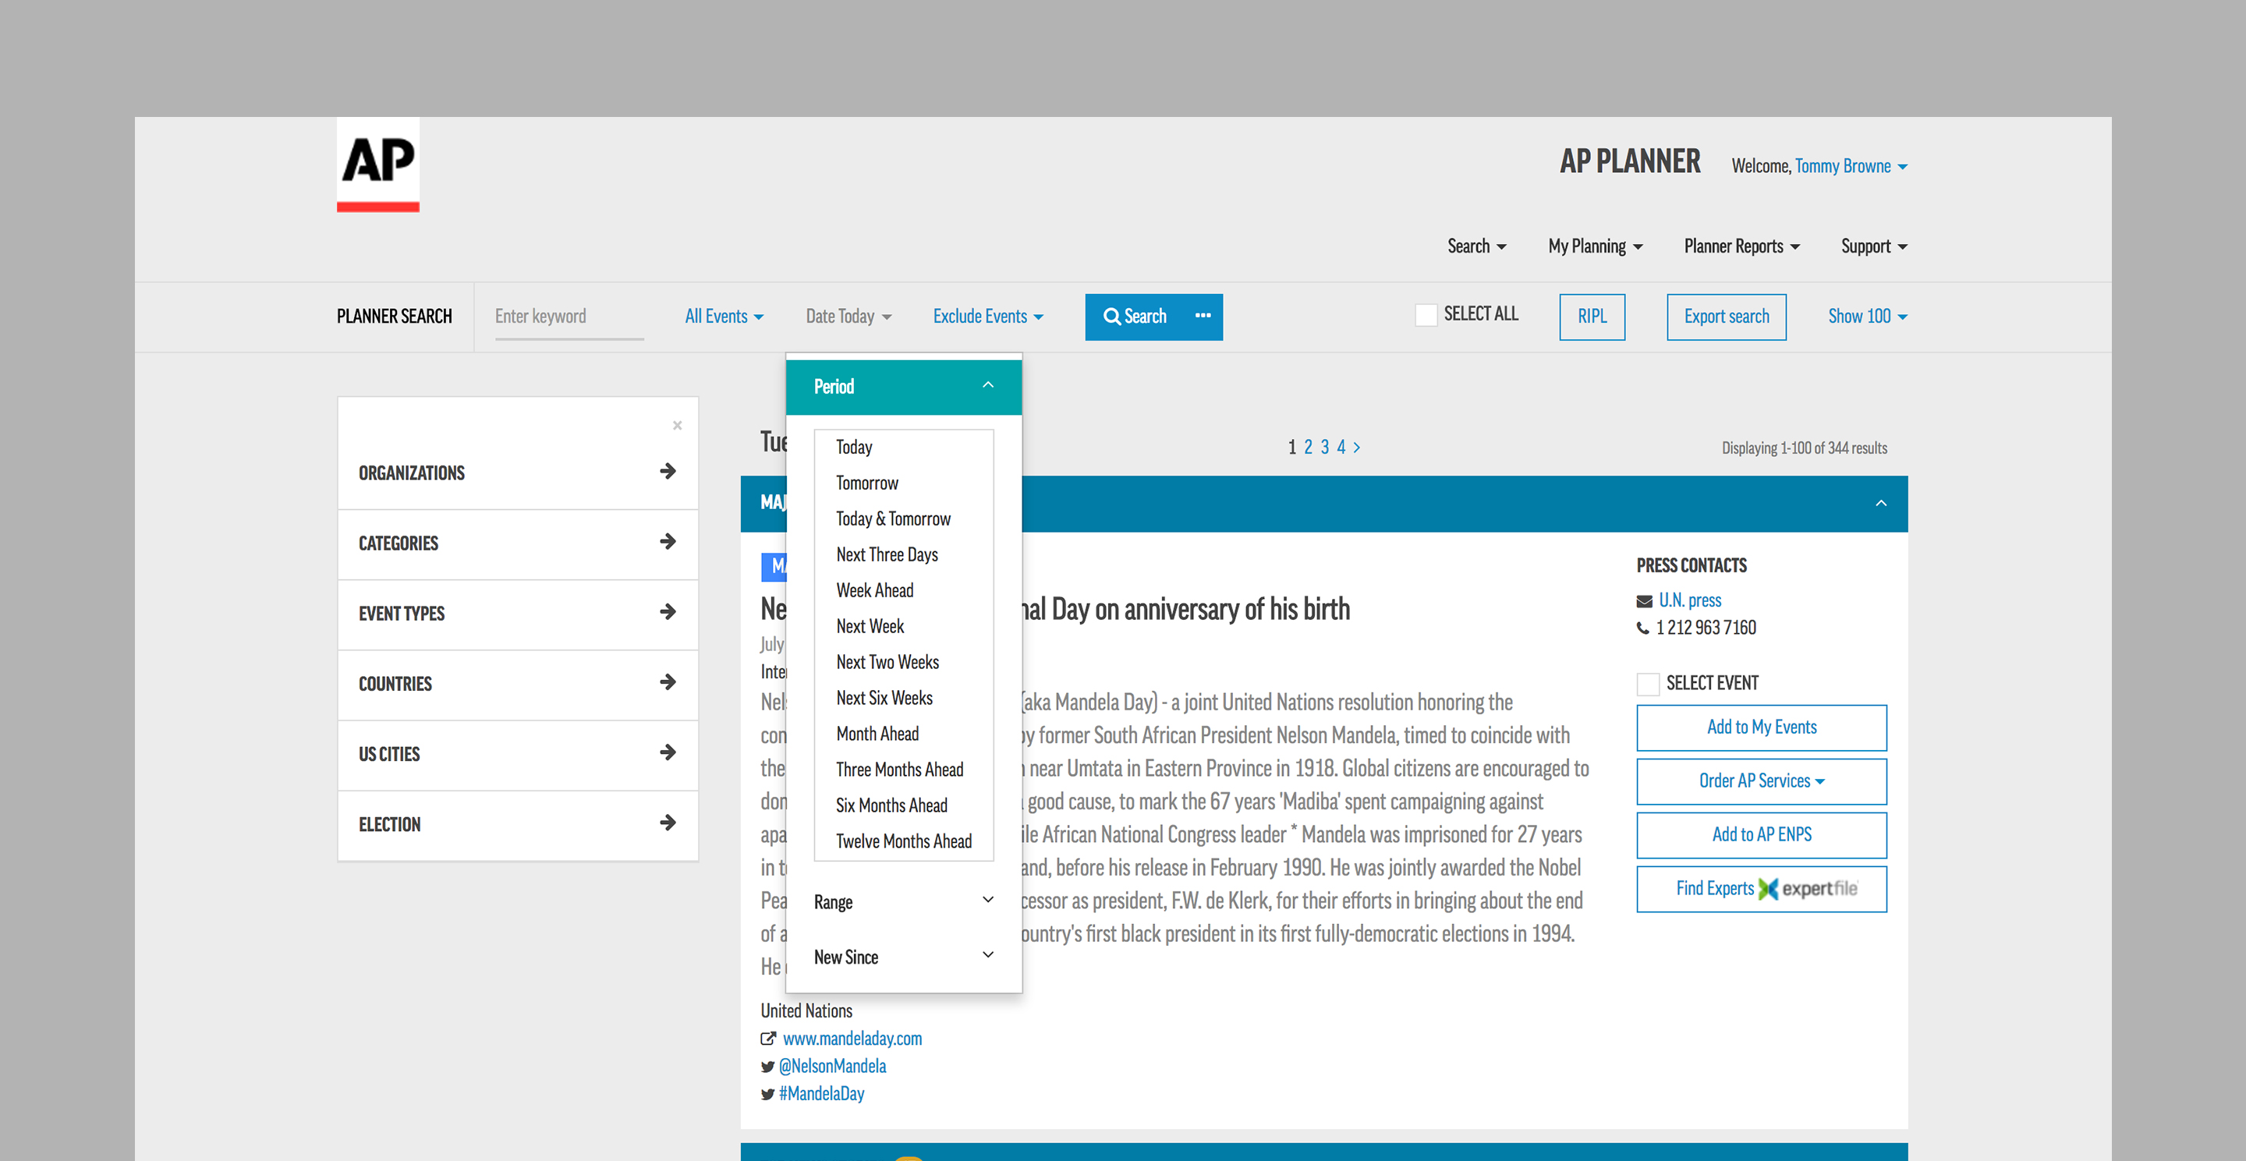Click the Export search button

click(1727, 317)
